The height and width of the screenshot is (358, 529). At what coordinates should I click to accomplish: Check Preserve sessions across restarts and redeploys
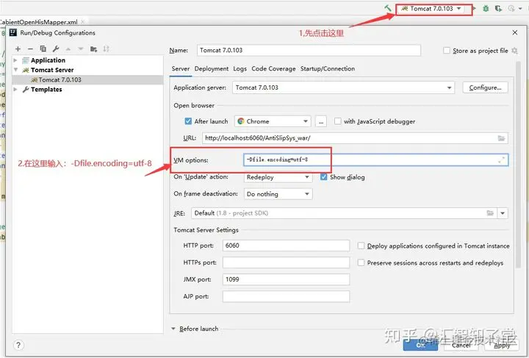[361, 262]
